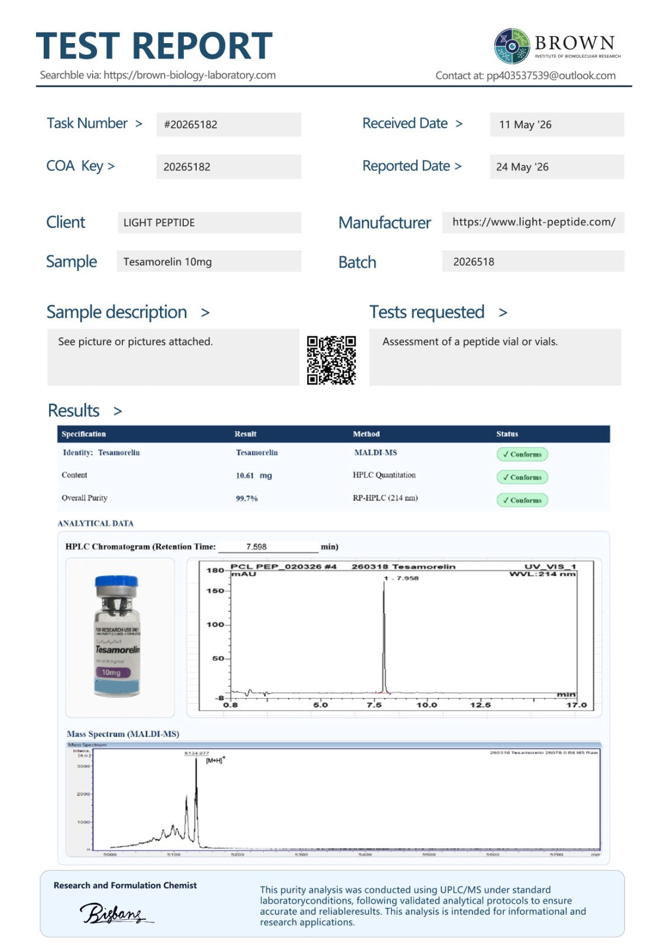Click the RP-HPLC (214 nm) method cell
Viewport: 668px width, 945px height.
pyautogui.click(x=385, y=498)
